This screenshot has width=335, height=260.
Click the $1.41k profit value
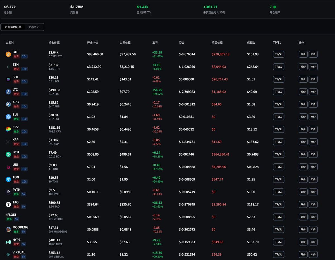click(143, 7)
